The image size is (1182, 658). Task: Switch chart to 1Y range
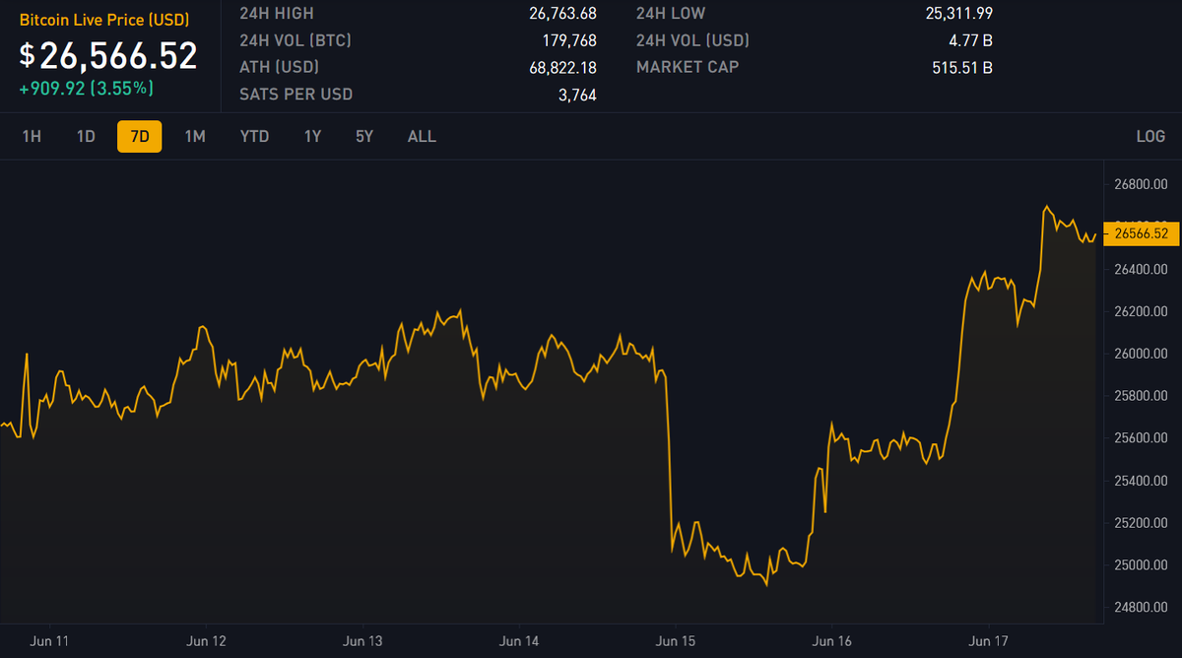click(x=312, y=137)
